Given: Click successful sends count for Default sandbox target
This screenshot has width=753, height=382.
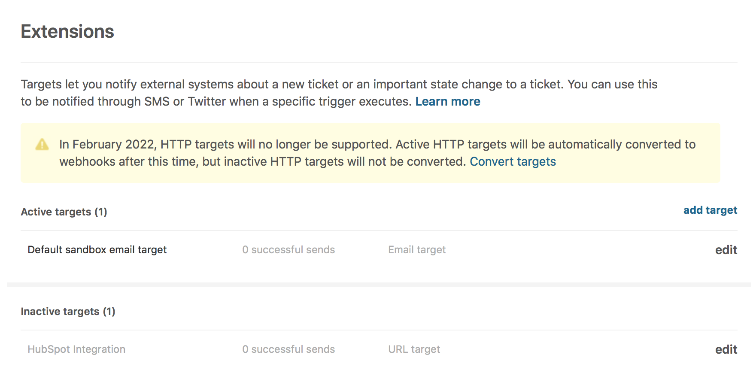Looking at the screenshot, I should [x=288, y=250].
